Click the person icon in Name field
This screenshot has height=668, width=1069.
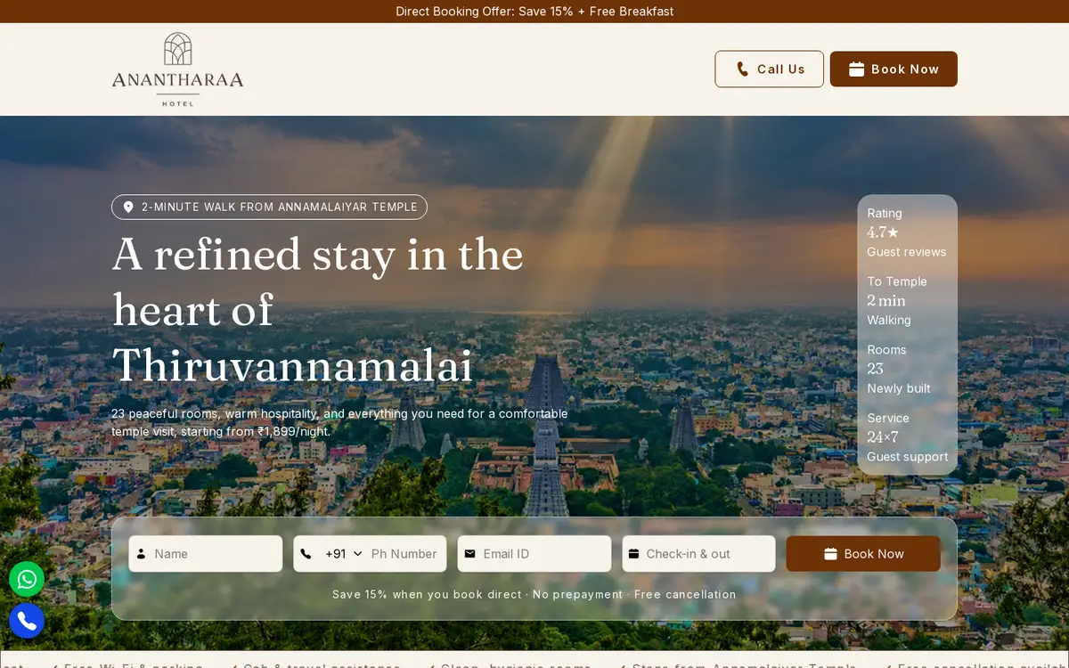(x=141, y=554)
